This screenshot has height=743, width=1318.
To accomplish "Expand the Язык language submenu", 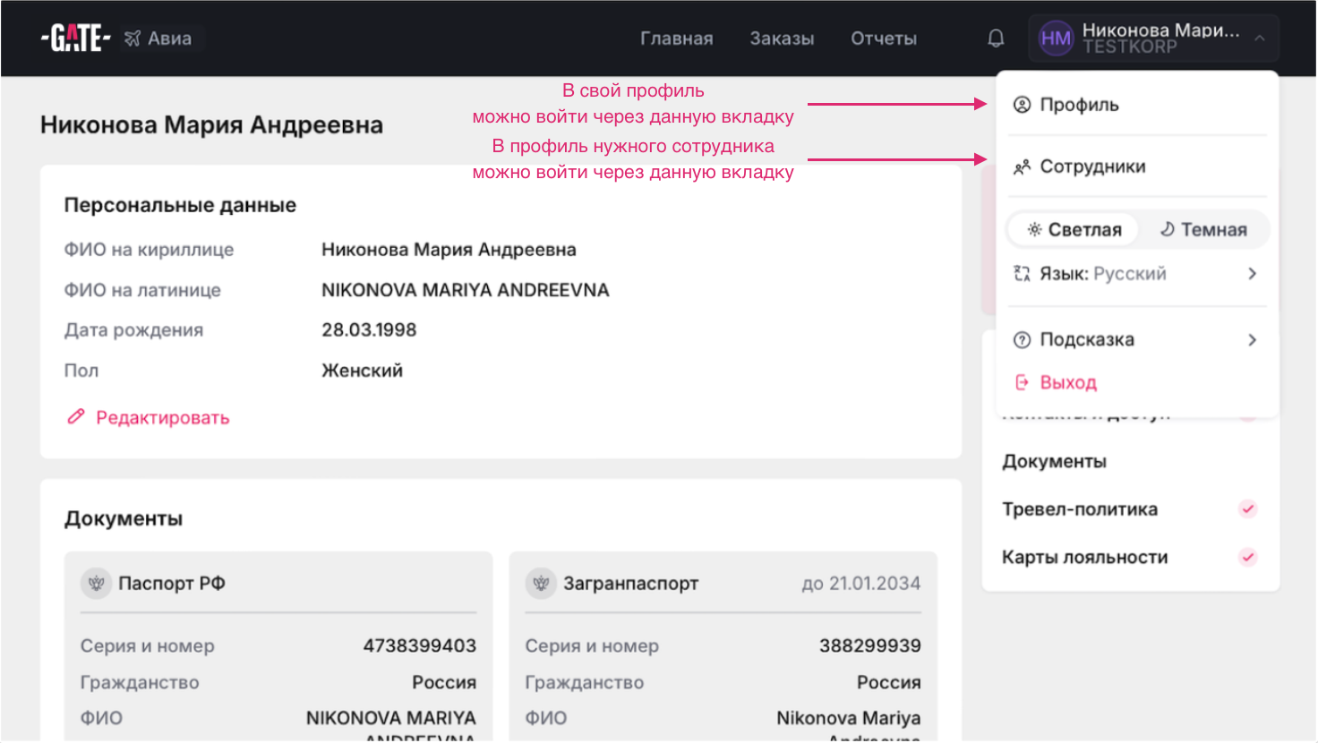I will 1252,274.
